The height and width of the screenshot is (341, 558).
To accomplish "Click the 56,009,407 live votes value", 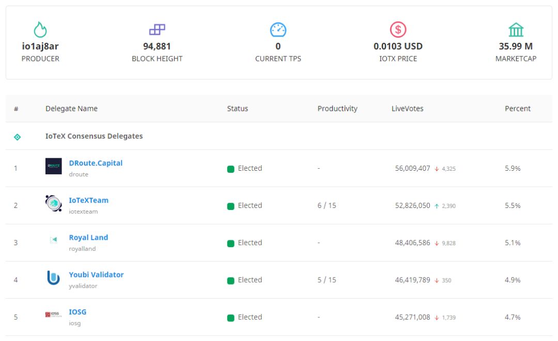I will 412,168.
